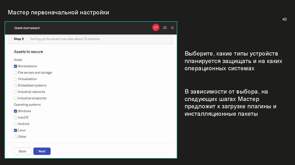This screenshot has width=295, height=165.
Task: Select the Android checkbox
Action: point(16,124)
